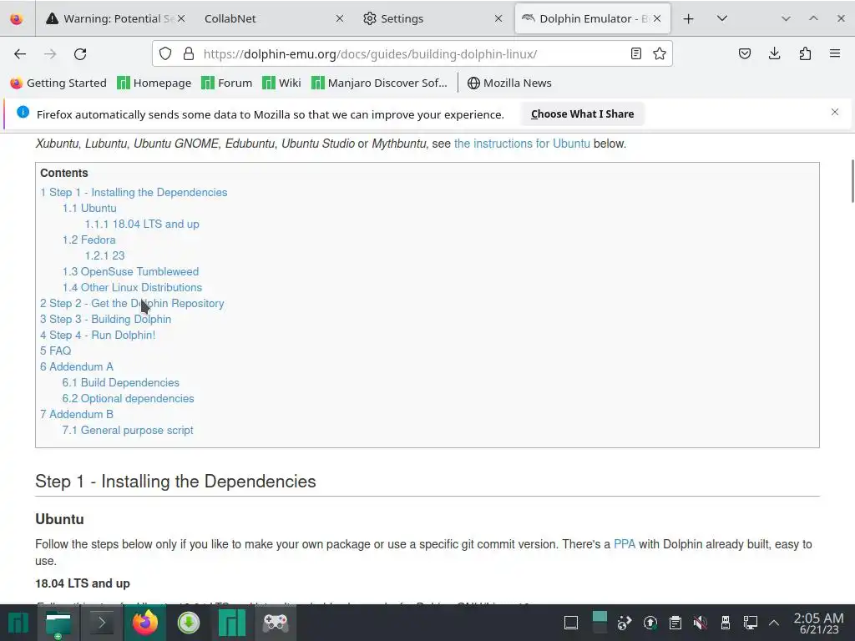Open the Manjaro application launcher menu
This screenshot has height=641, width=855.
pos(18,623)
